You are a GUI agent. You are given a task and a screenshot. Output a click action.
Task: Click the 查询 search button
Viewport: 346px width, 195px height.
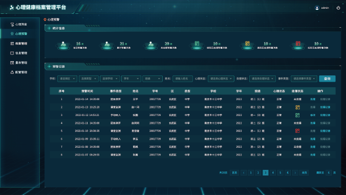coord(327,79)
